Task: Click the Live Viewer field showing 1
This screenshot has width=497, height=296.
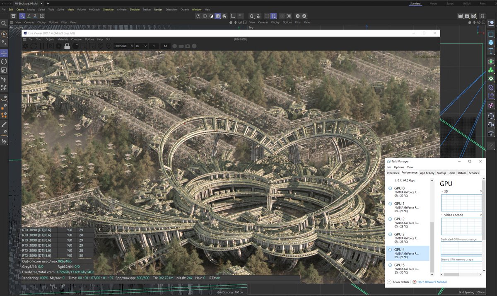Action: [x=154, y=46]
